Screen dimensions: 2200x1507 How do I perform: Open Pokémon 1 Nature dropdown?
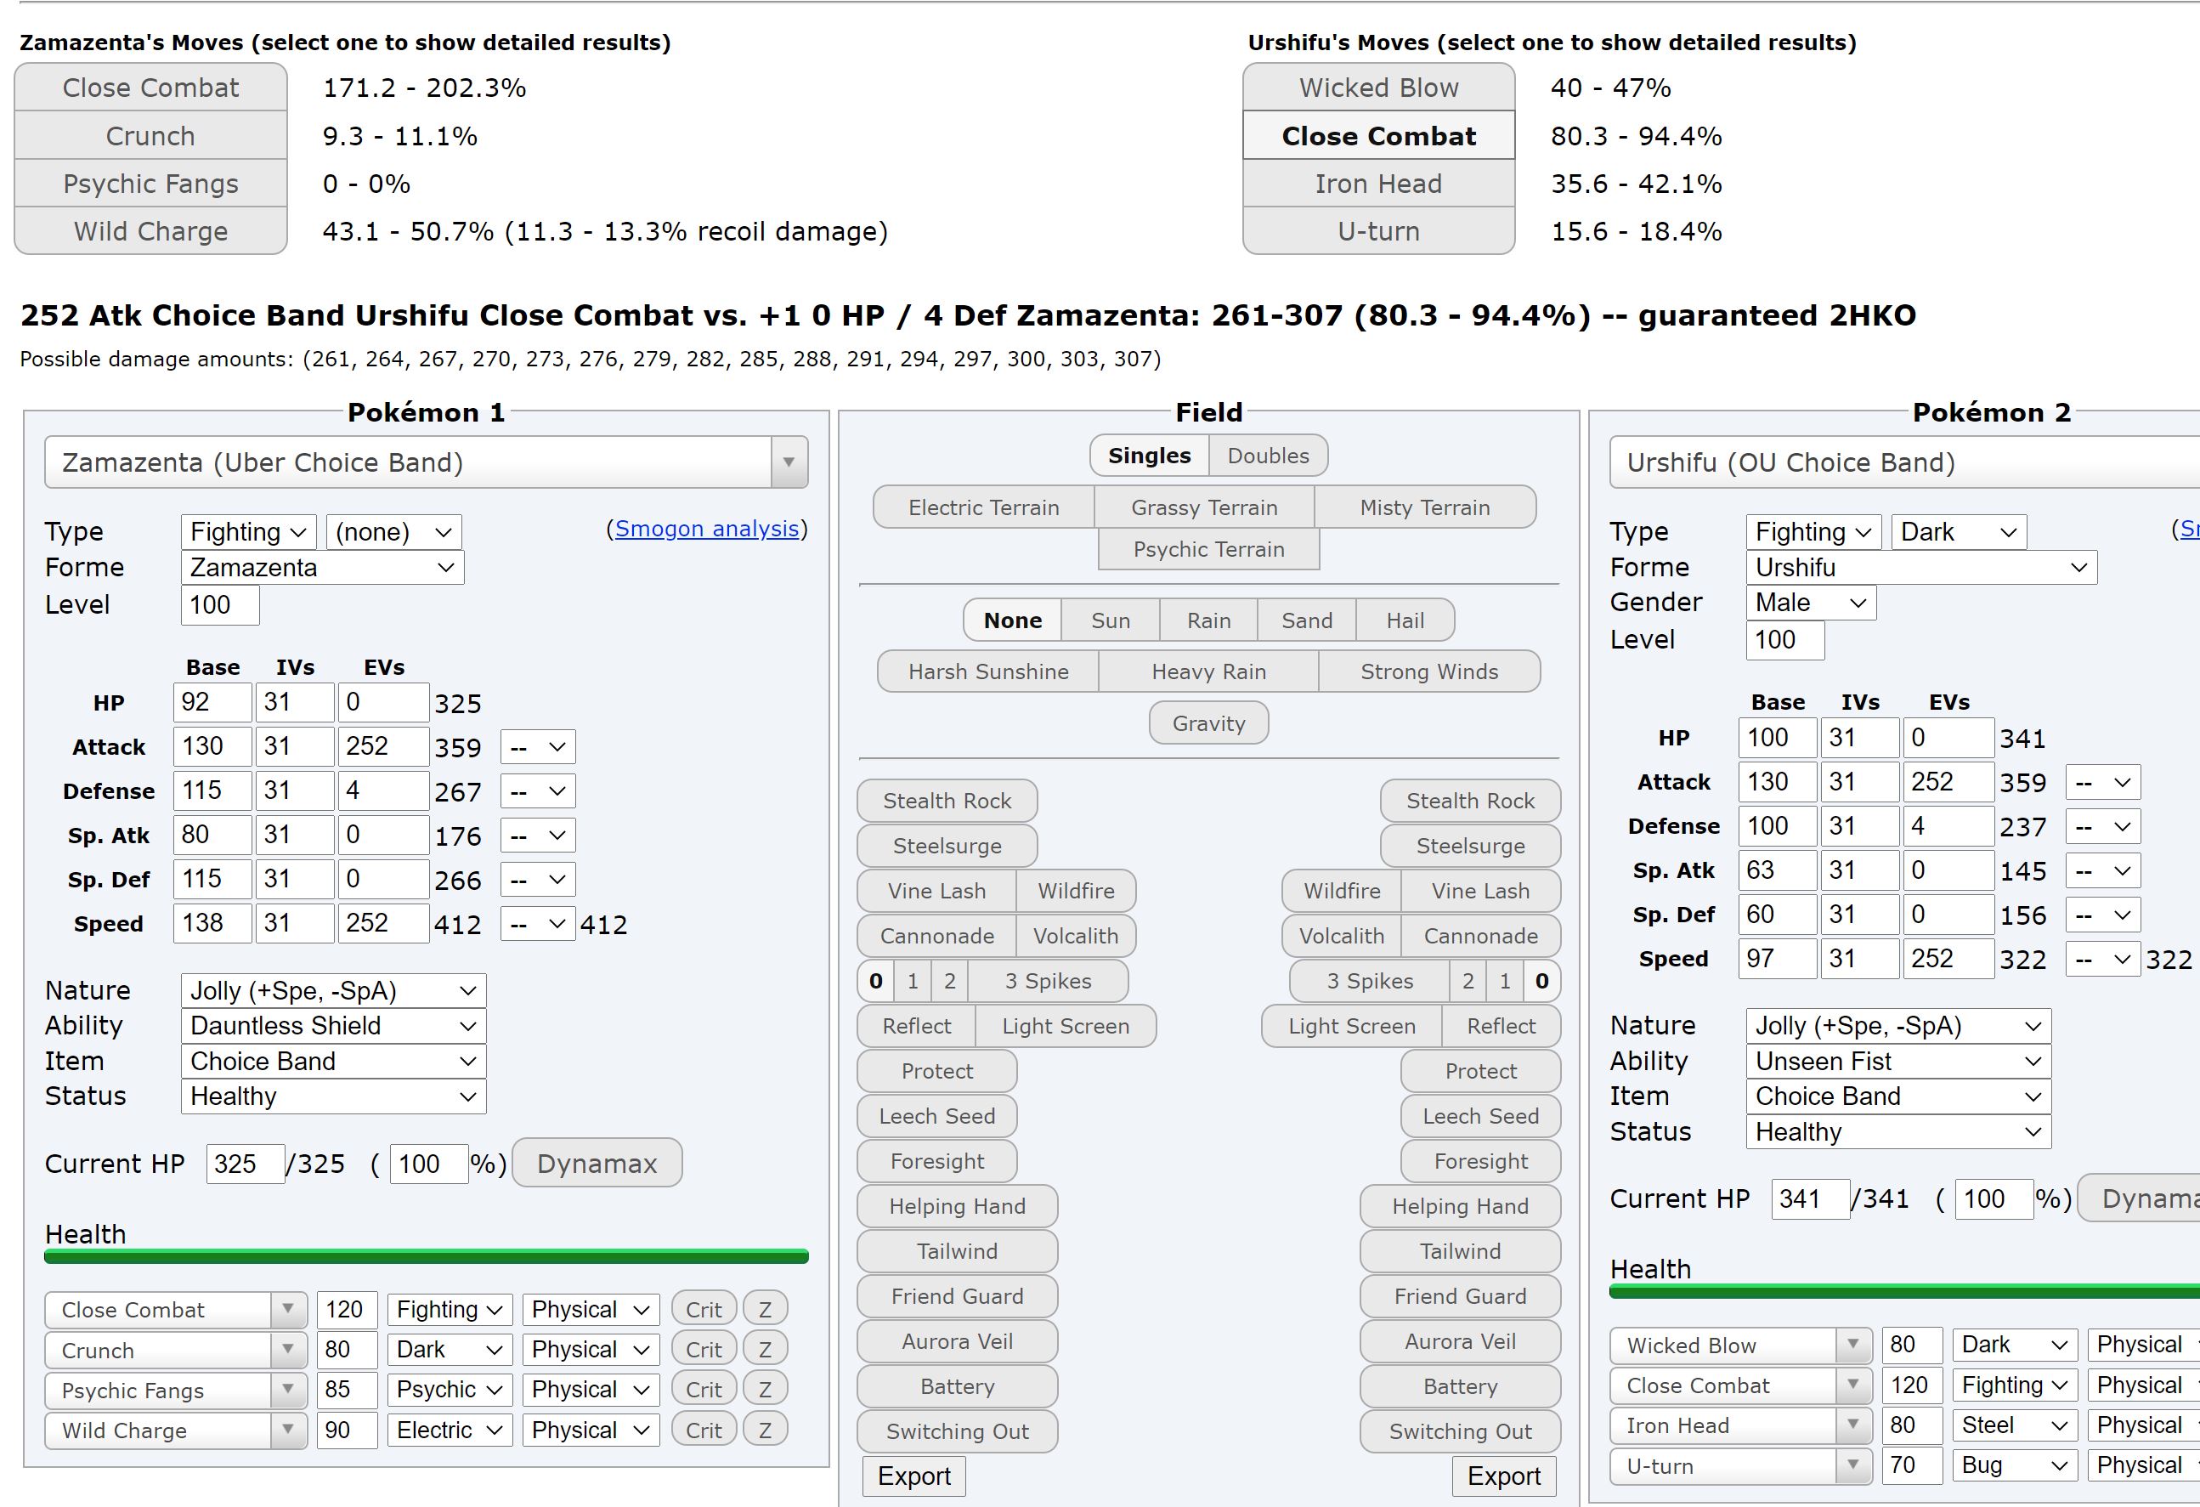tap(333, 990)
